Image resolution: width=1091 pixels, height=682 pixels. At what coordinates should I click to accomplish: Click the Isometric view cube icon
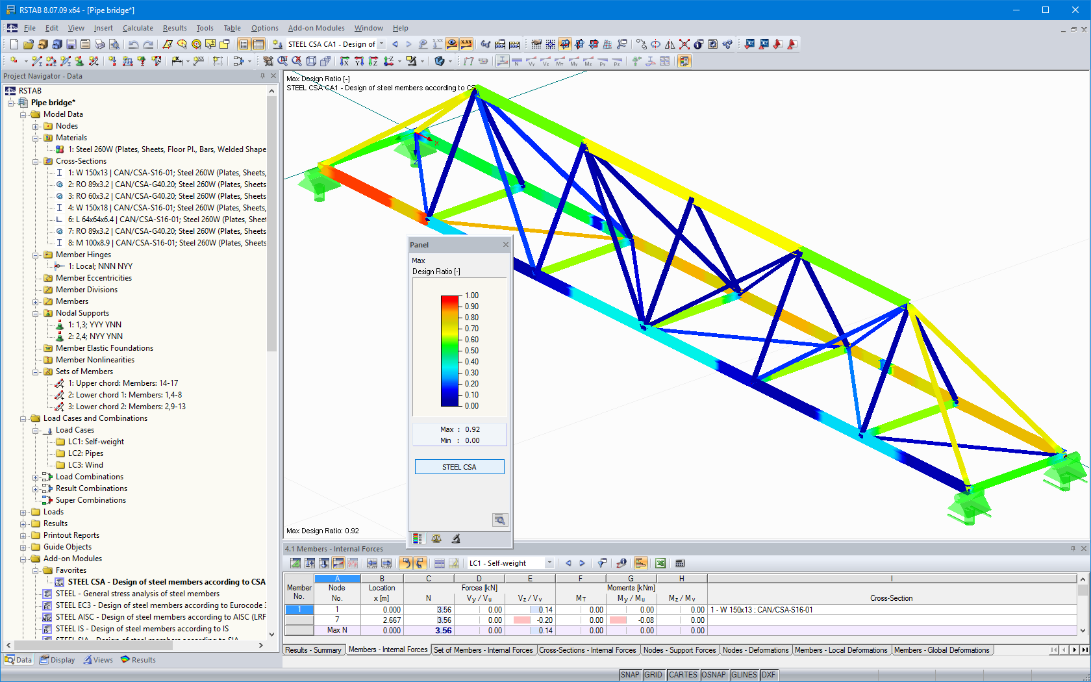point(311,61)
